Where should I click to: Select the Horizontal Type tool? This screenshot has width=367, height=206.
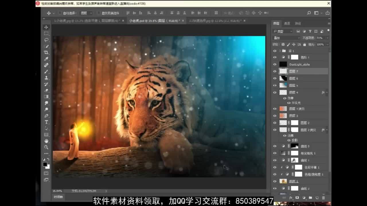46,122
